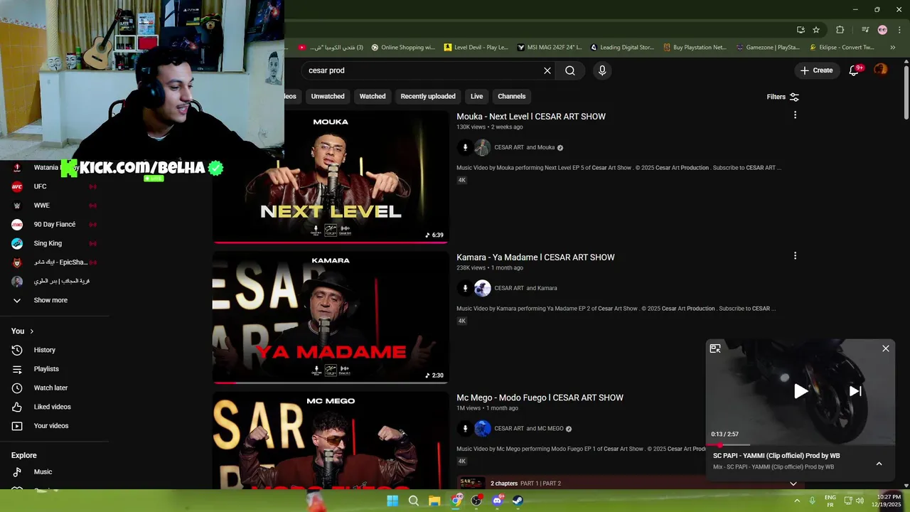Filter results by Live chip
The height and width of the screenshot is (512, 910).
(x=476, y=97)
